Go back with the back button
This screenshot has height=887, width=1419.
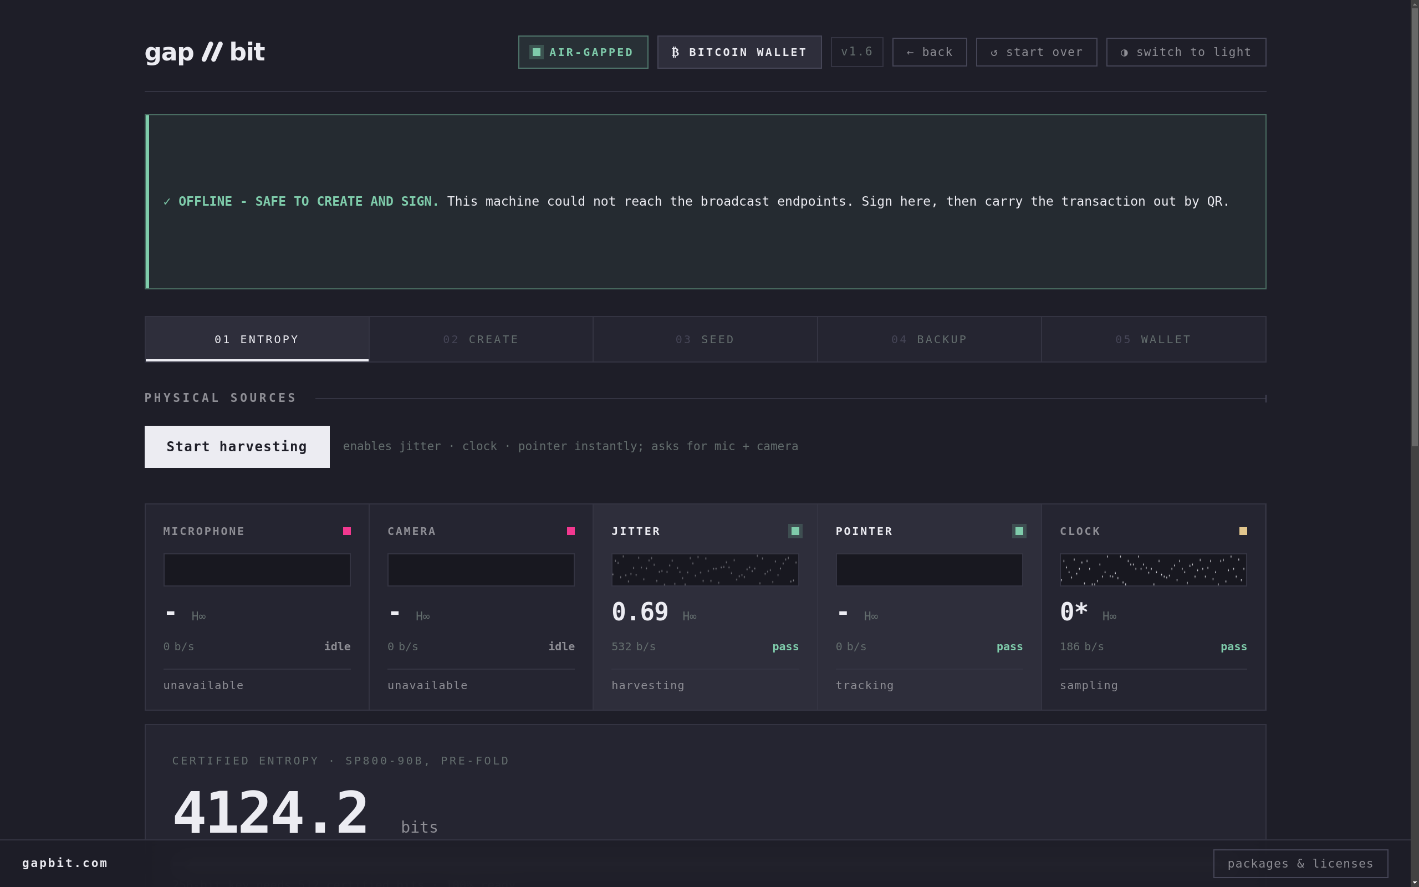(x=930, y=52)
